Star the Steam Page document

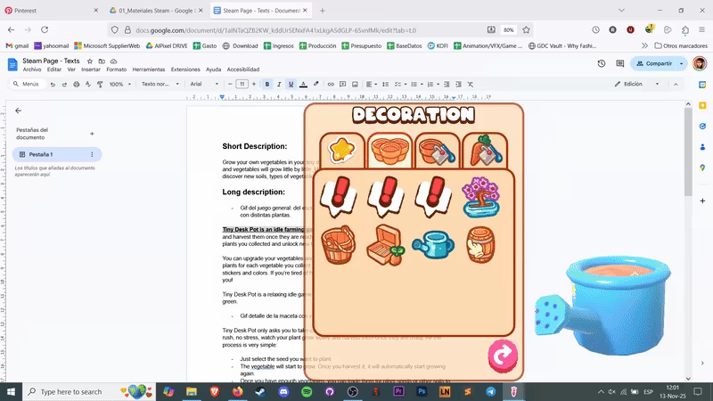click(x=90, y=61)
